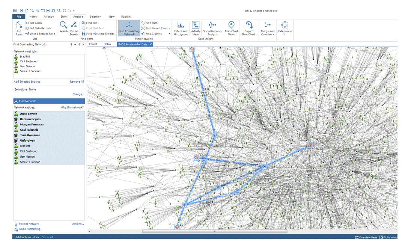Show the Linked Entities Pane
Screen dimensions: 408x246
coord(40,33)
